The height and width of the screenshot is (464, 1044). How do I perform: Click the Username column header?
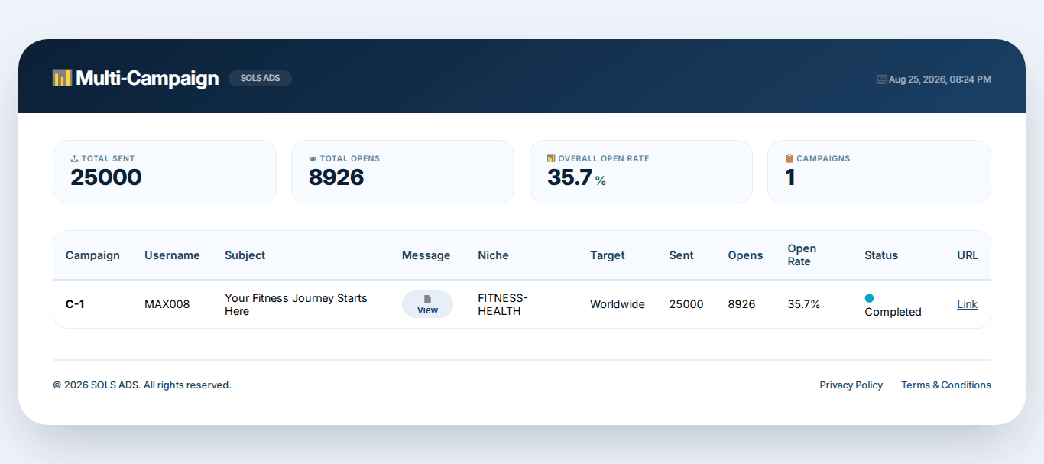172,255
